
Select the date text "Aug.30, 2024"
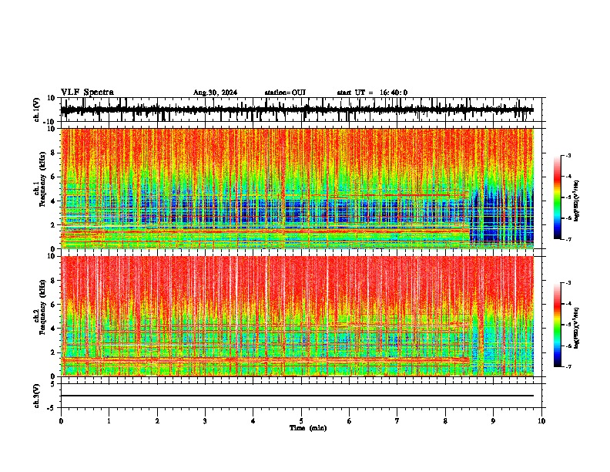(215, 93)
